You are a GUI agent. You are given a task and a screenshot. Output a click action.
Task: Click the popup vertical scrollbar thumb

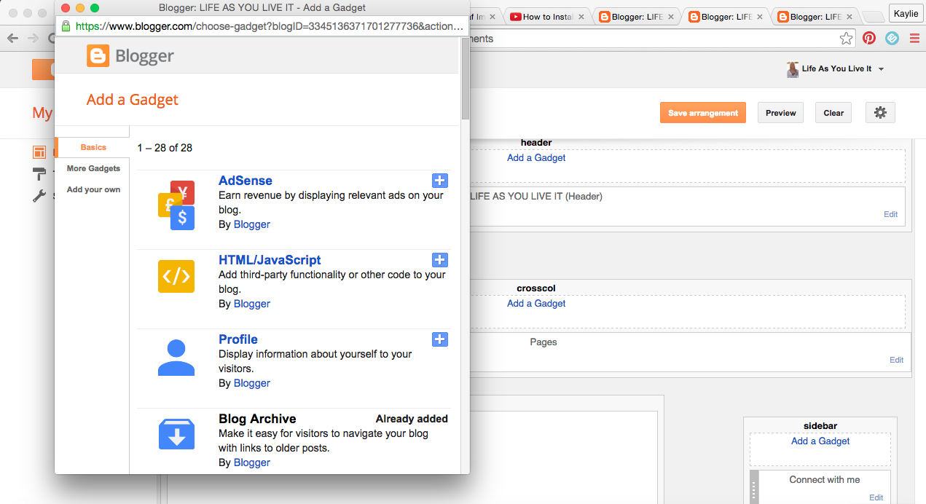tap(465, 79)
